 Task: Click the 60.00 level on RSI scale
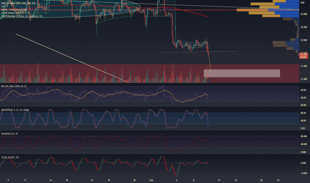click(x=303, y=90)
